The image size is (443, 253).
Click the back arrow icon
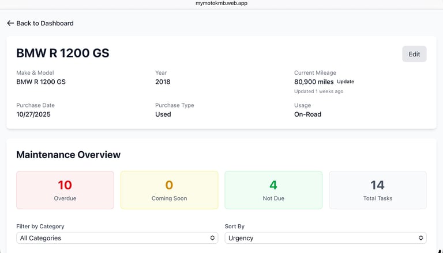tap(10, 23)
